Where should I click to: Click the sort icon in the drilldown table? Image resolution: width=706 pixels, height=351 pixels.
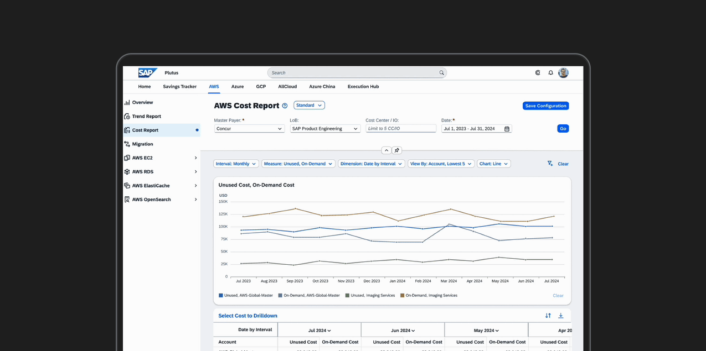coord(548,316)
